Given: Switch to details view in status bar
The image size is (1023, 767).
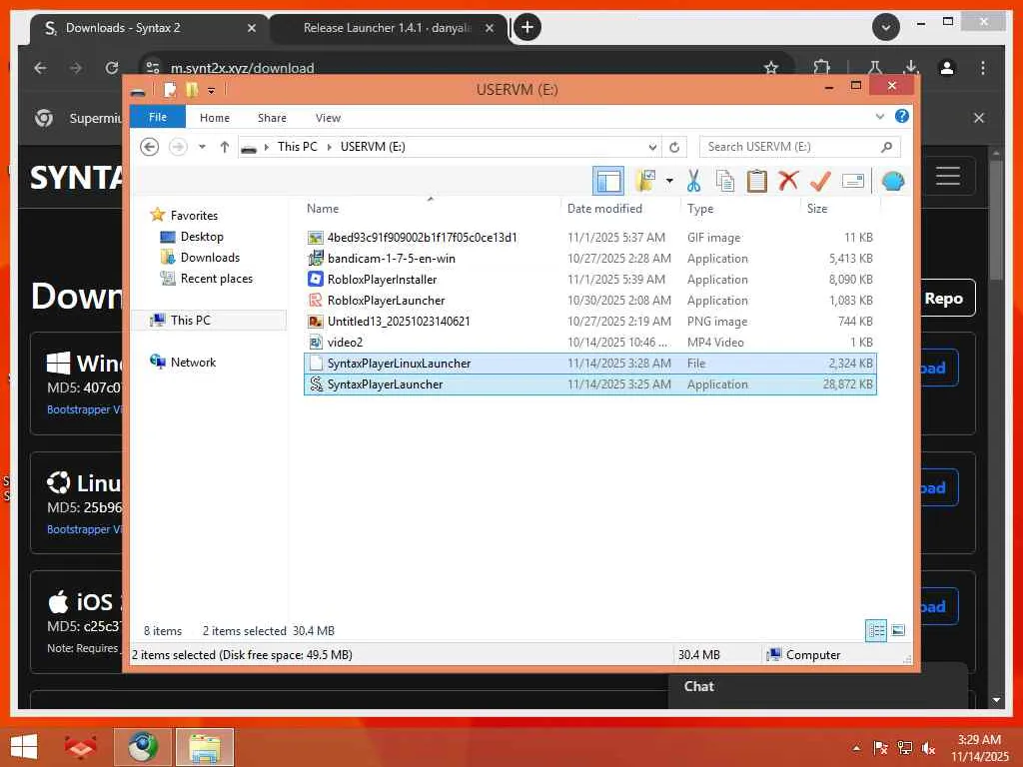Looking at the screenshot, I should point(875,631).
